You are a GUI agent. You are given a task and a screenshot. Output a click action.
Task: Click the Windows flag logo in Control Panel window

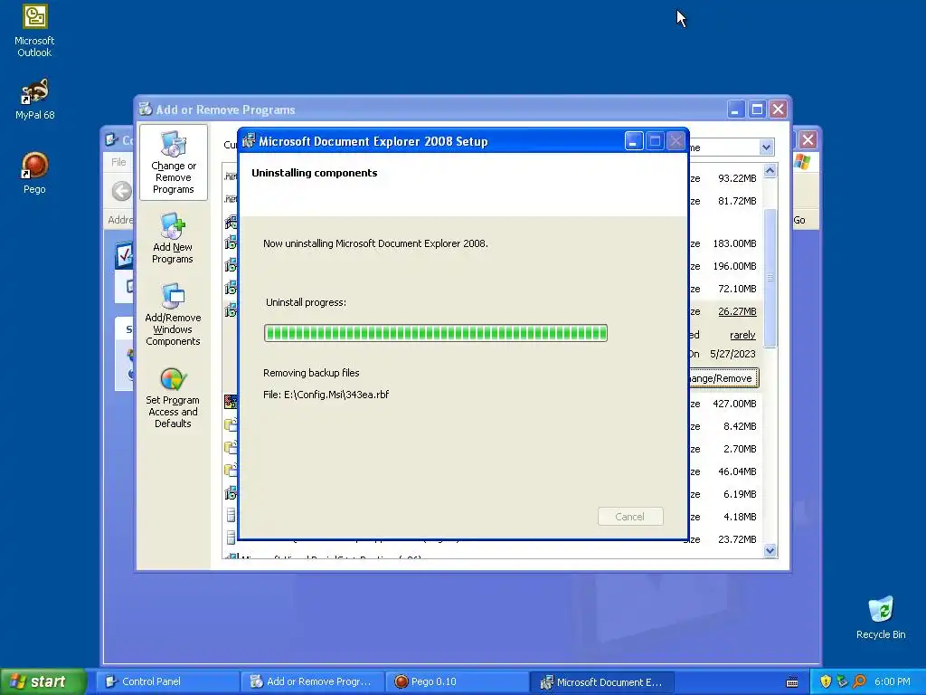(803, 161)
